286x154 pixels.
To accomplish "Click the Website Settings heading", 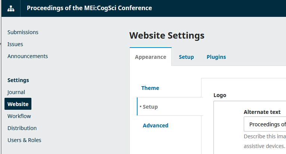I will click(x=167, y=36).
